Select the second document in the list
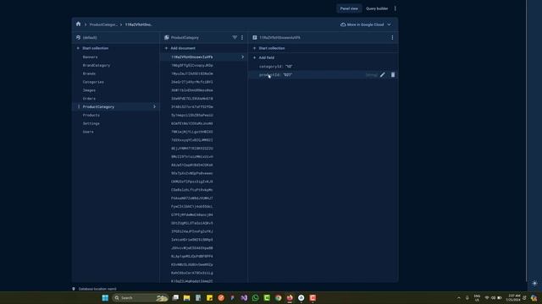 (192, 66)
